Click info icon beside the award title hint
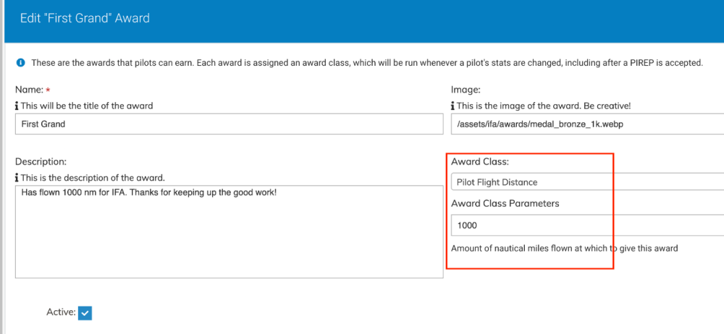The height and width of the screenshot is (334, 724). (x=17, y=106)
